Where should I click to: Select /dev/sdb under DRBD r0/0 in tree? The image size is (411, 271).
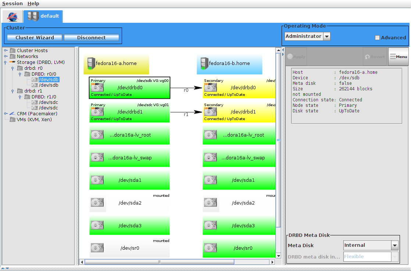48,79
